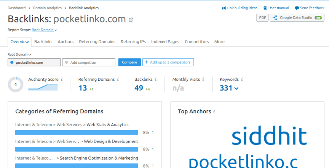Click the book icon for User manual
Viewport: 329px width, 168px height.
tap(265, 8)
